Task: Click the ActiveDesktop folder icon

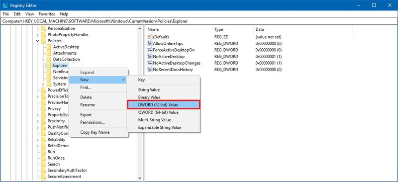Action: (49, 47)
